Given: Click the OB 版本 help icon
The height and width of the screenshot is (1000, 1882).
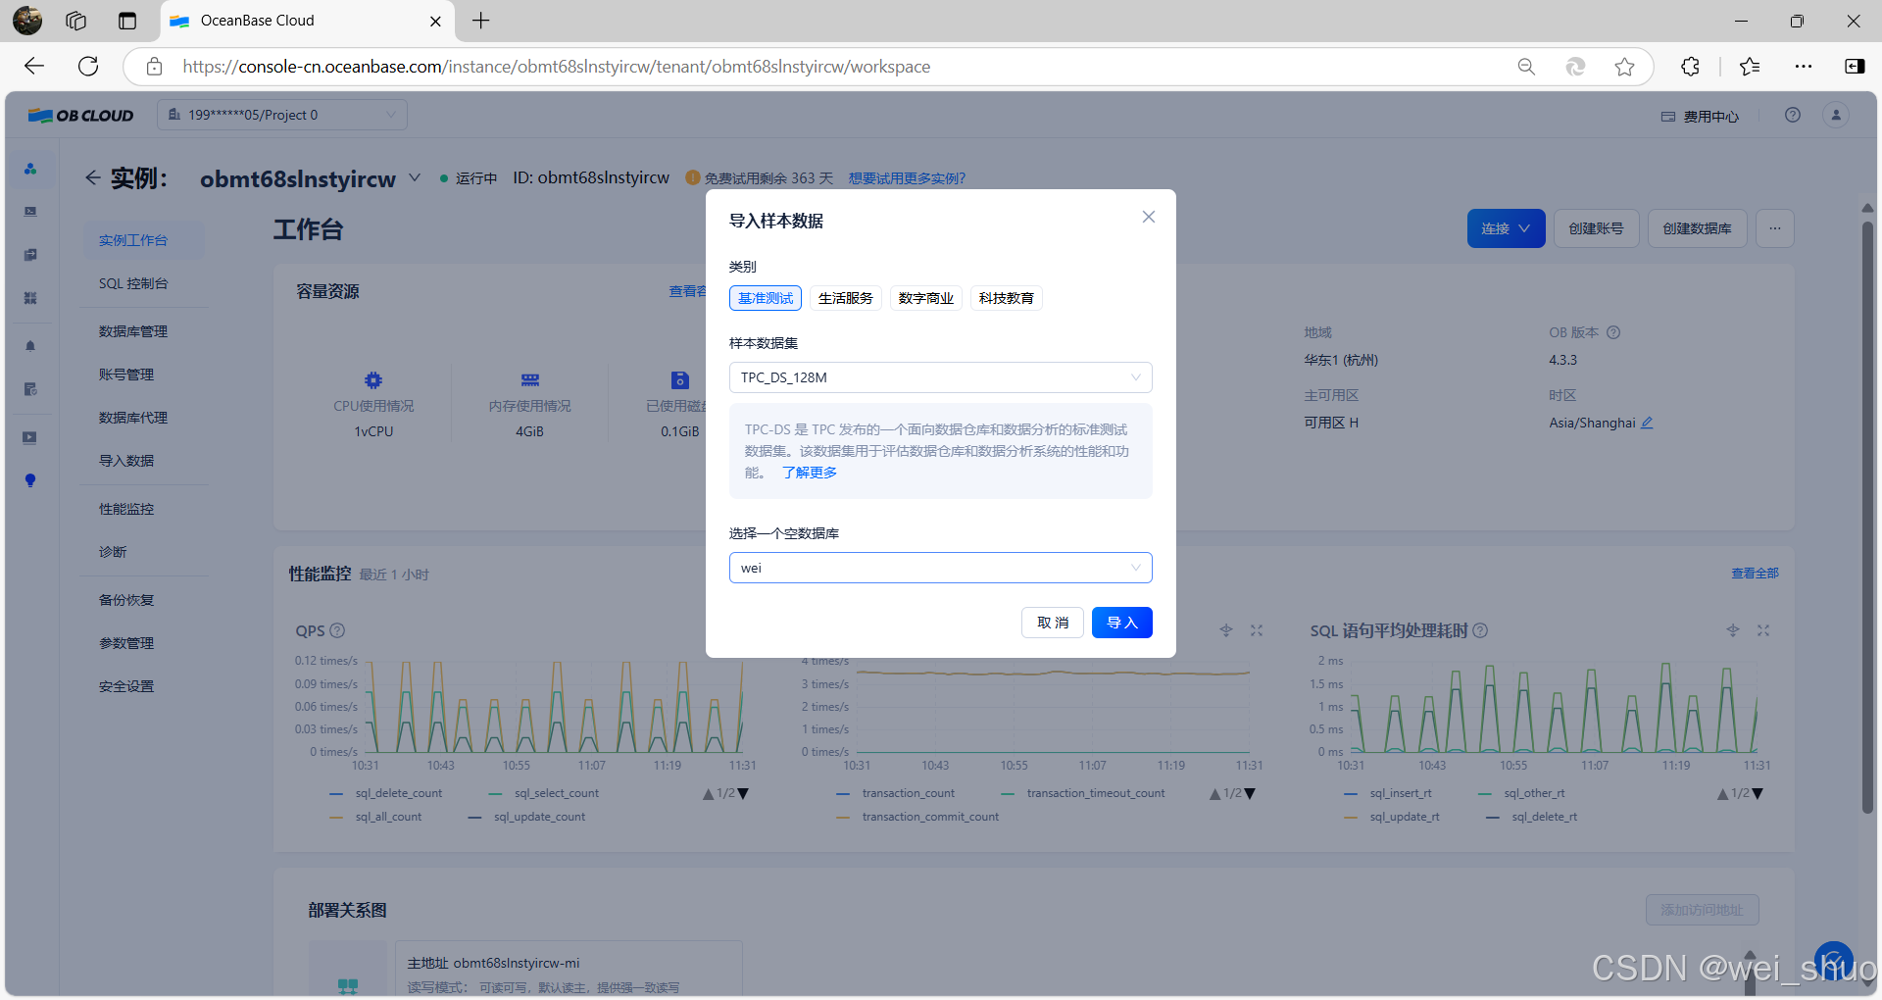Looking at the screenshot, I should tap(1613, 332).
